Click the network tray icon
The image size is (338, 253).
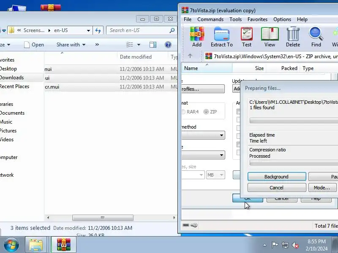(285, 245)
